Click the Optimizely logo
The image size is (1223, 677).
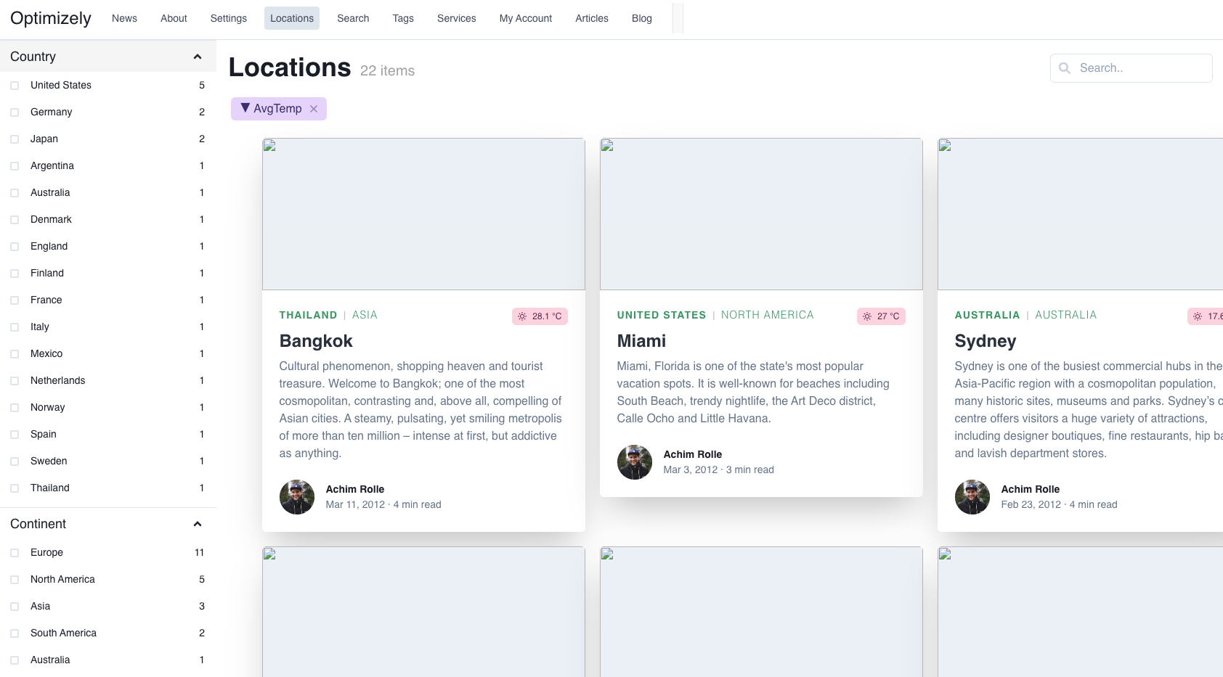pyautogui.click(x=51, y=18)
